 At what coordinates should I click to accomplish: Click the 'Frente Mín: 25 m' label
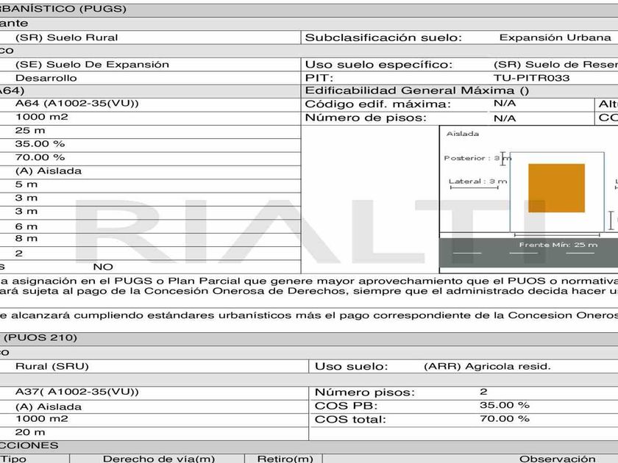[558, 245]
